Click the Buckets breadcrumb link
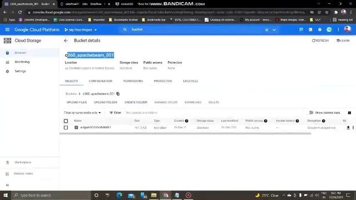 71,94
